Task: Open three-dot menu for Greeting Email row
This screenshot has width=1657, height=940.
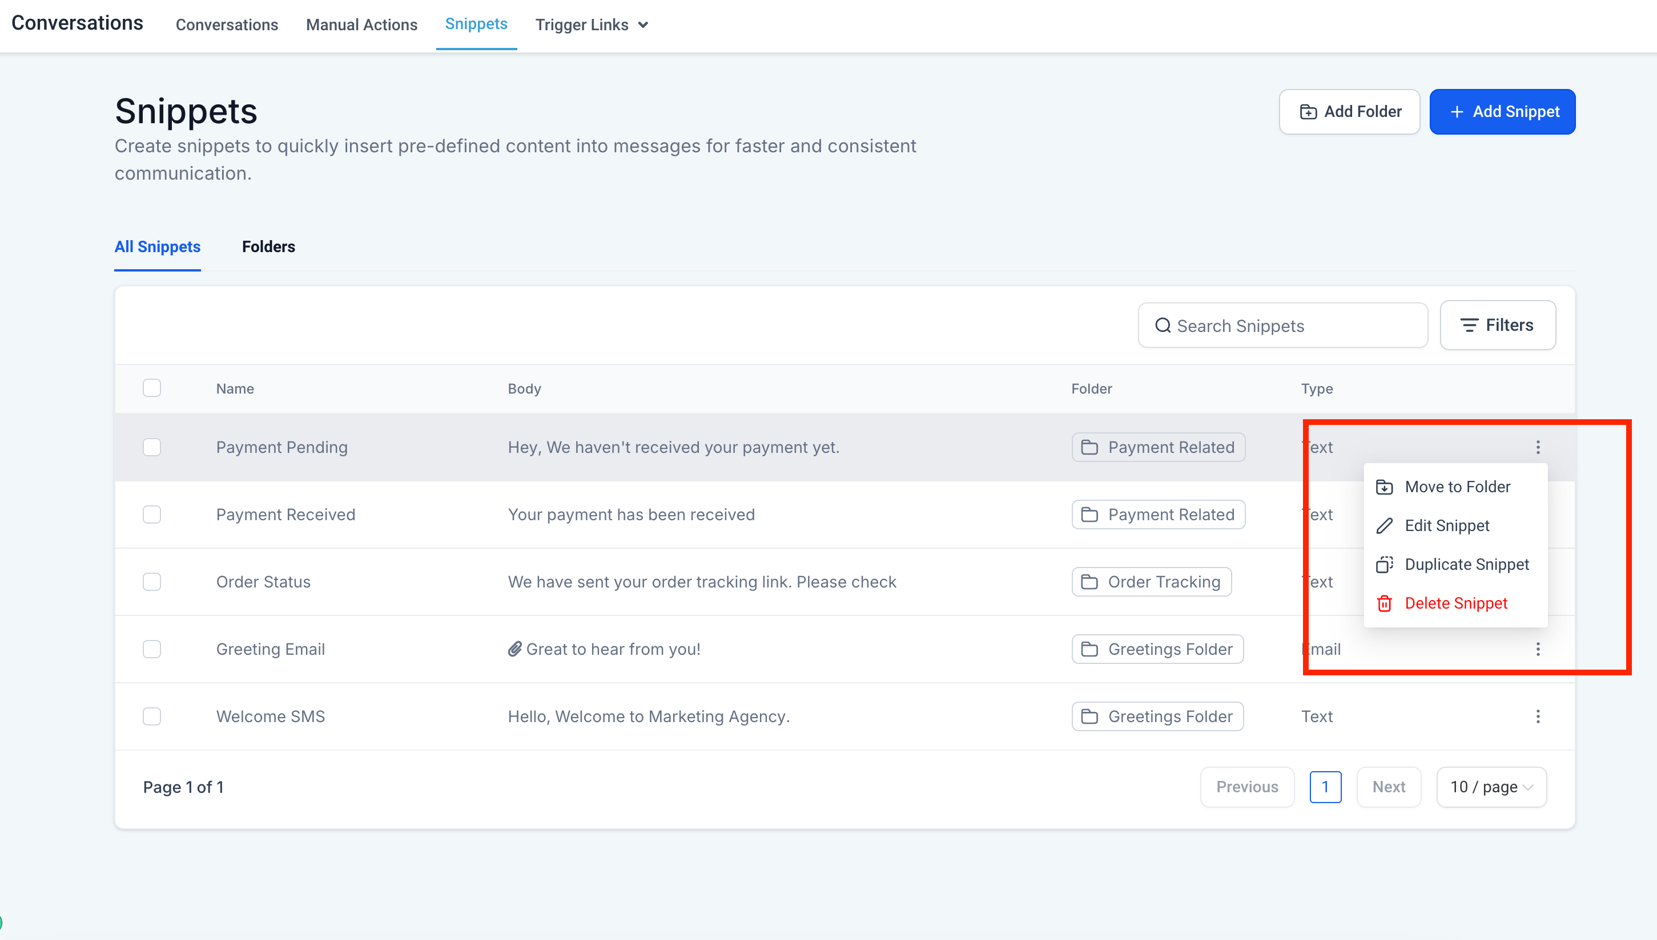Action: [x=1538, y=649]
